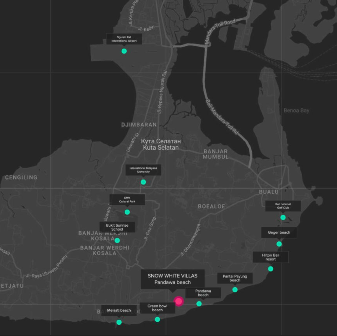Click the Kuta Selatan district name
The width and height of the screenshot is (337, 336).
point(161,148)
